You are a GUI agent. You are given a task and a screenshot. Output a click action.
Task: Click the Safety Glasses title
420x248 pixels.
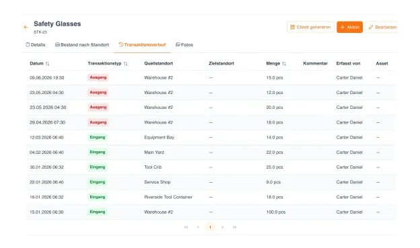[57, 24]
